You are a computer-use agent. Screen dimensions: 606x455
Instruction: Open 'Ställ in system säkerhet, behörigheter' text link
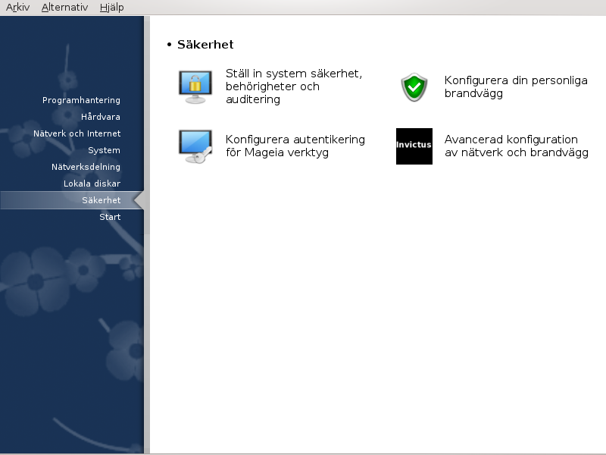(x=294, y=86)
